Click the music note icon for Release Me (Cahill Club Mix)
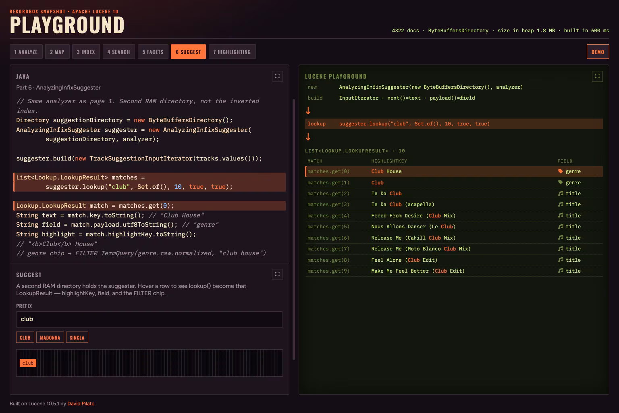 click(560, 238)
